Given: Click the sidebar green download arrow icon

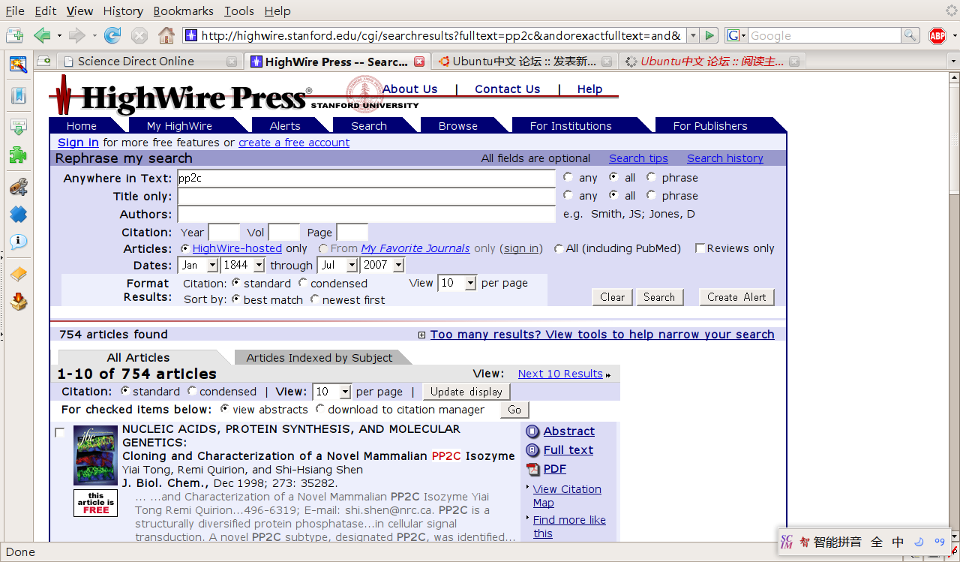Looking at the screenshot, I should pos(18,126).
